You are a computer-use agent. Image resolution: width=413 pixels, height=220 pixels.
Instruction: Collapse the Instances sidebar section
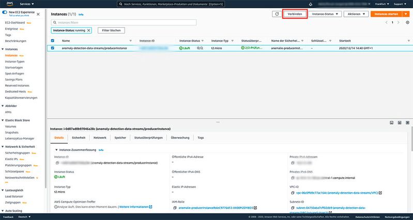(3, 49)
